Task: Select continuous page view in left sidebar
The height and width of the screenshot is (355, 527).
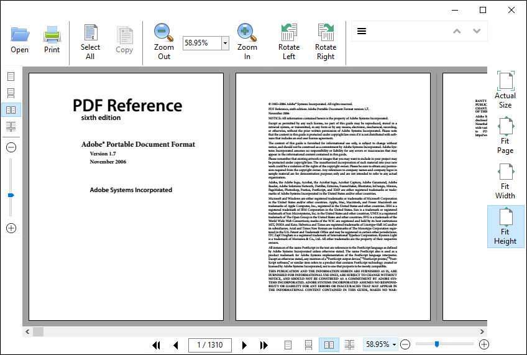Action: coord(11,93)
